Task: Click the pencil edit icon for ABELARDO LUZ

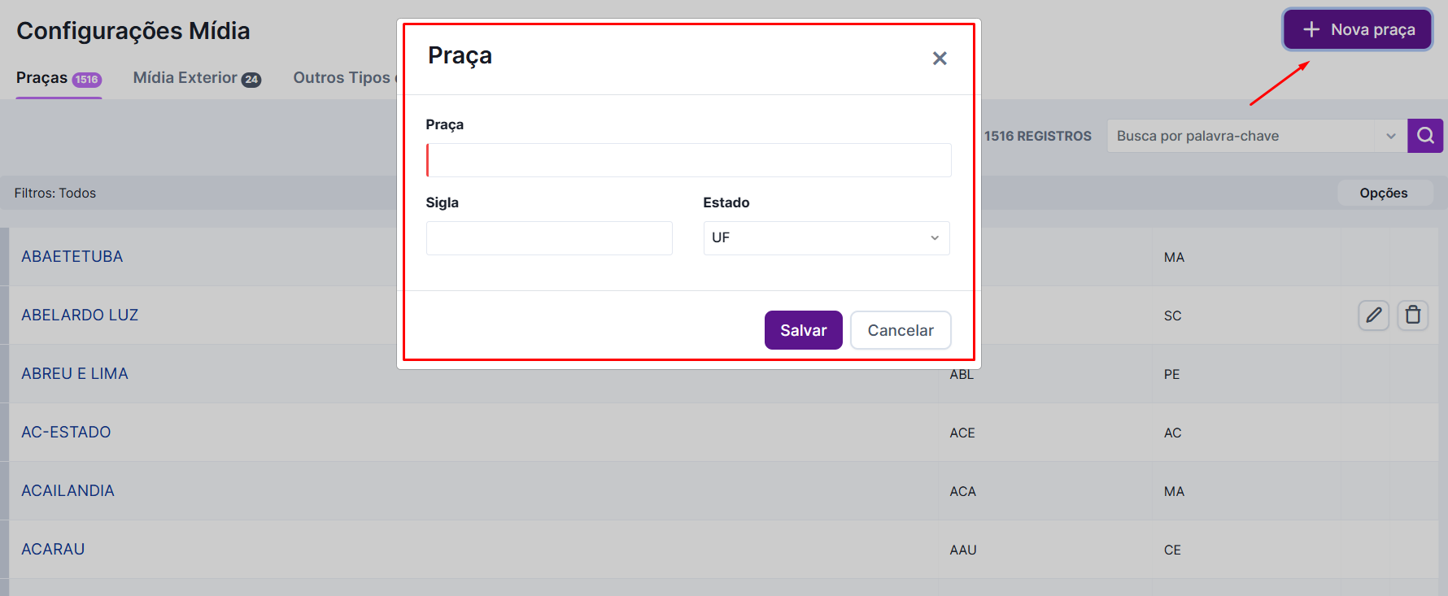Action: [x=1373, y=315]
